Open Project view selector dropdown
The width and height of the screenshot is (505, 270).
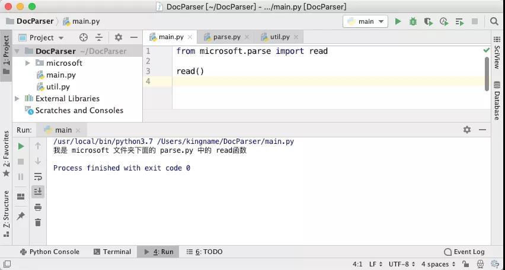pos(41,38)
